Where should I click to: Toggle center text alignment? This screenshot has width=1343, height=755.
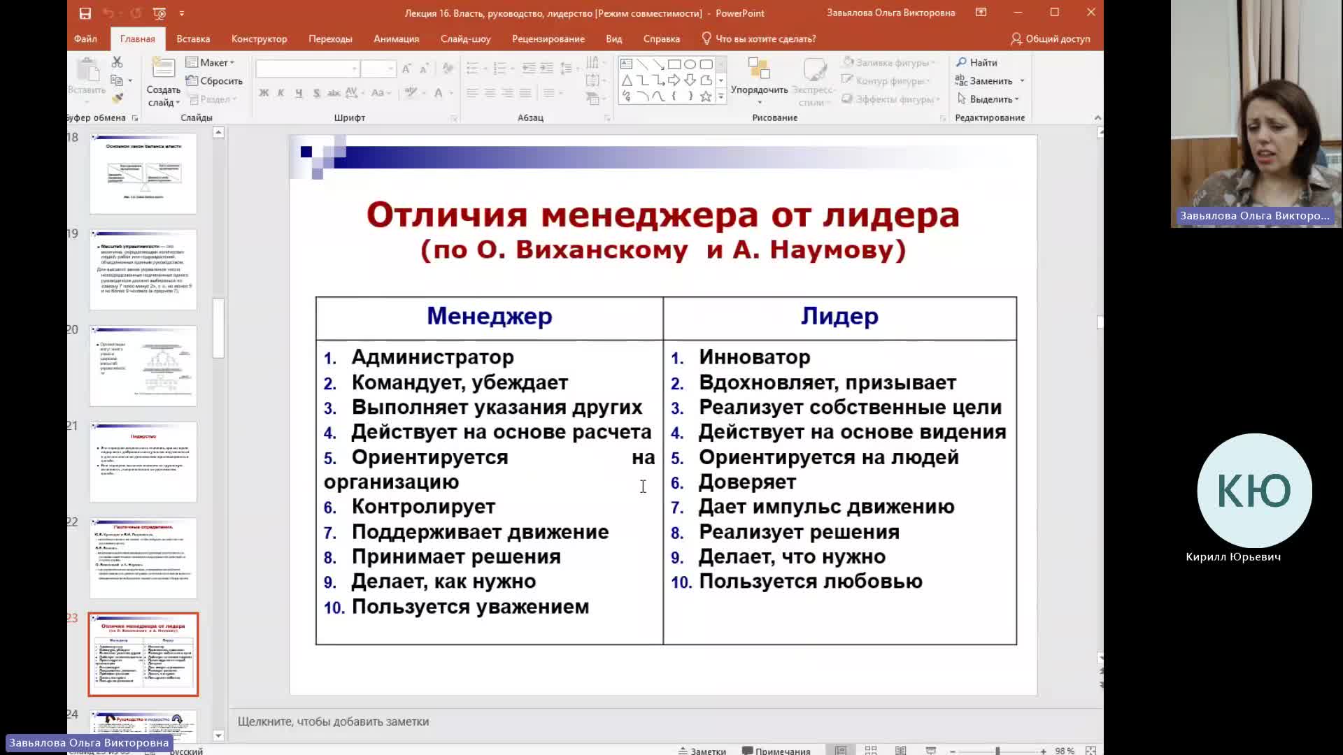(x=490, y=92)
